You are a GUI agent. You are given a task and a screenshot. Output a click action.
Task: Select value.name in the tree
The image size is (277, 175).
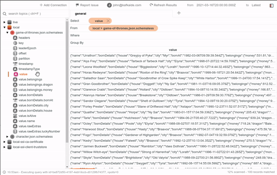27,121
